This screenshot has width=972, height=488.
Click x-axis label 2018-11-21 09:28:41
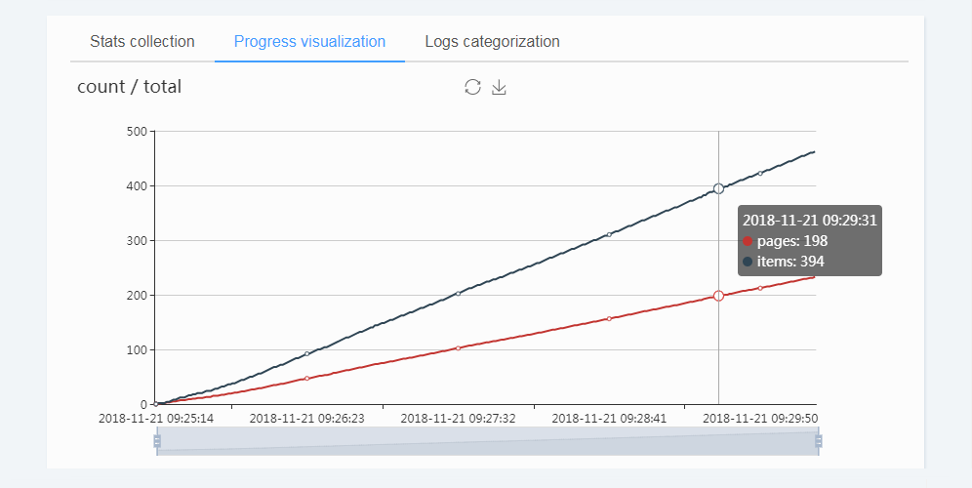pyautogui.click(x=609, y=419)
